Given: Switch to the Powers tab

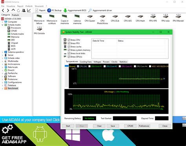Looking at the screenshot, I should 106,62.
